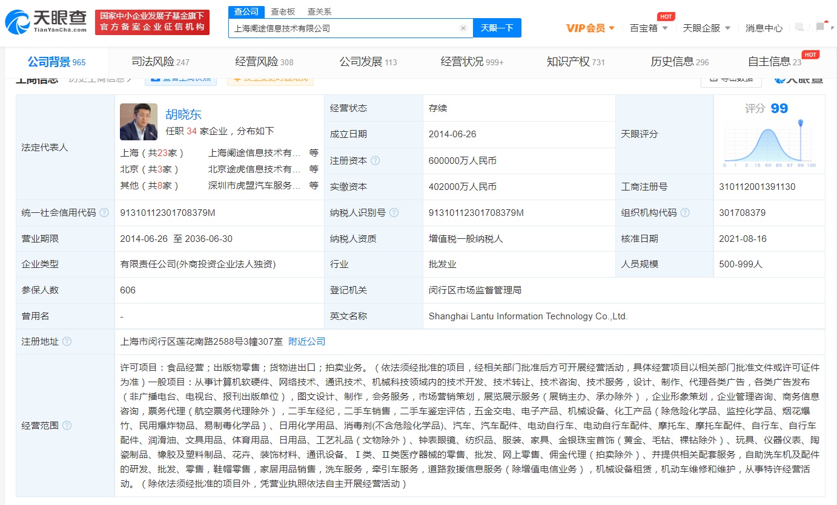The width and height of the screenshot is (837, 505).
Task: Click industry value 批发业
Action: pos(442,264)
